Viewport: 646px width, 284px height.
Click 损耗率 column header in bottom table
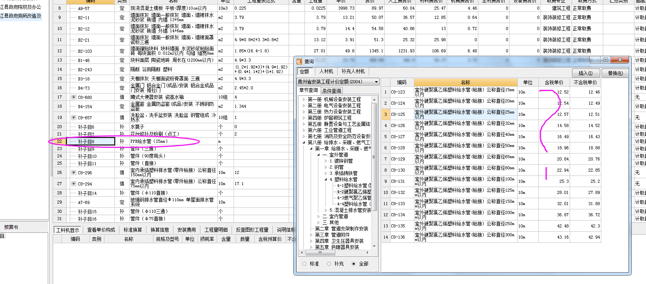click(x=207, y=239)
